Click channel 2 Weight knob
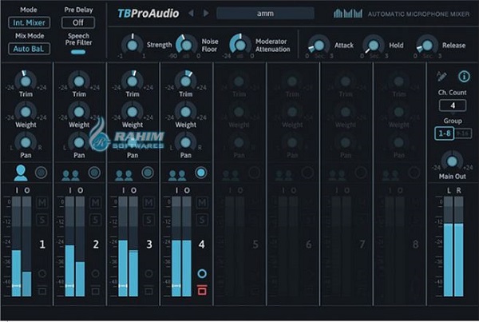 click(79, 112)
